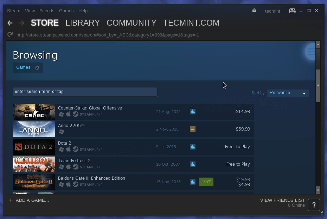327x219 pixels.
Task: Reload the store page
Action: [10, 34]
